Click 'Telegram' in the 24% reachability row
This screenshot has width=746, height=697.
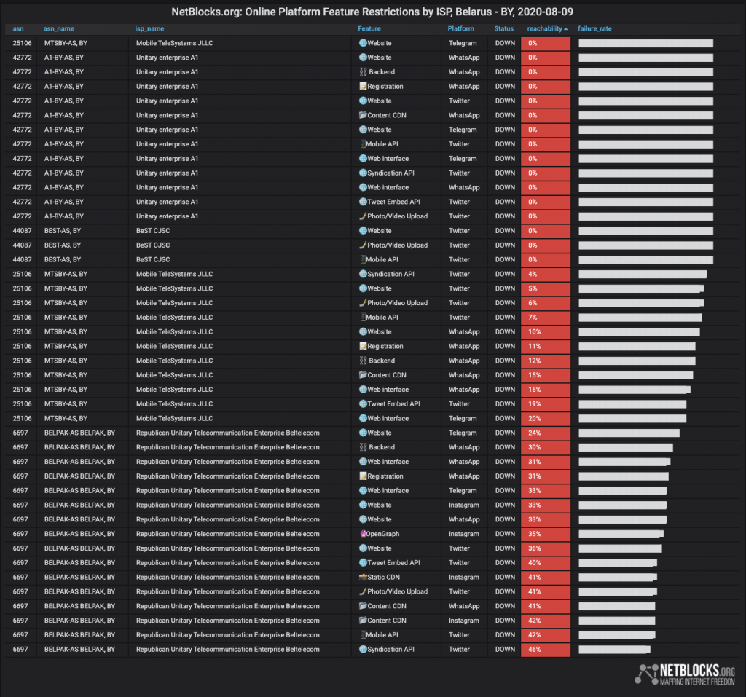[x=463, y=433]
